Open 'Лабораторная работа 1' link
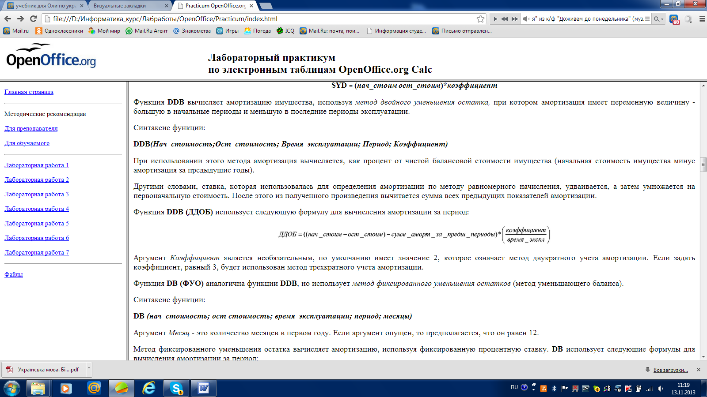Viewport: 707px width, 397px height. click(37, 165)
